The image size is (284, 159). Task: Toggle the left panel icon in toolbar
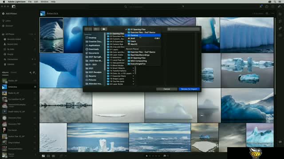(14, 7)
